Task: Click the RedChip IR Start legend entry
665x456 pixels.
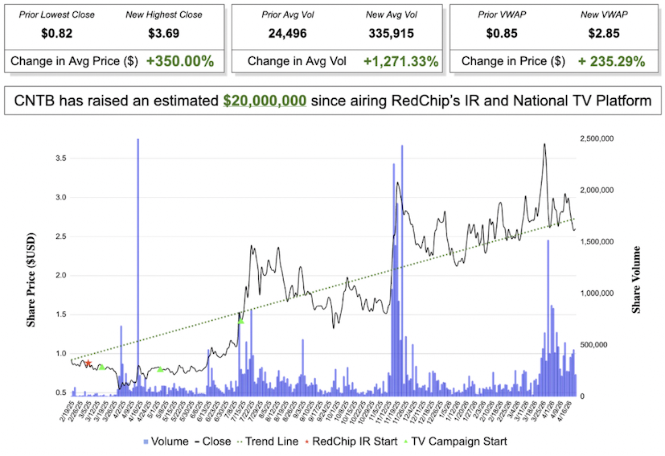Action: click(x=351, y=442)
